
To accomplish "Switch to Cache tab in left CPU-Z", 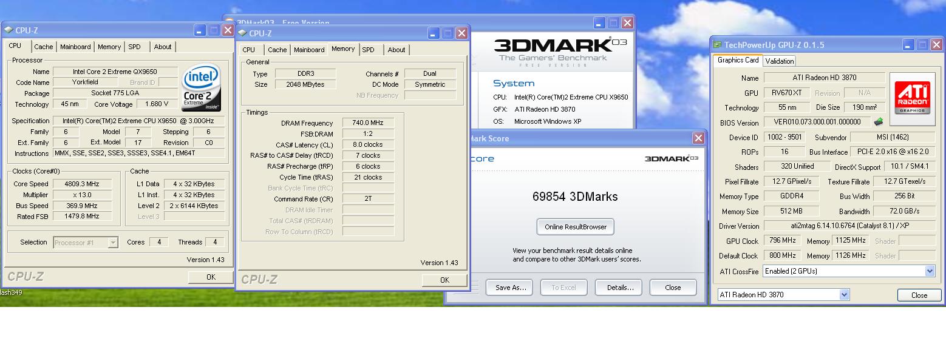I will coord(43,47).
